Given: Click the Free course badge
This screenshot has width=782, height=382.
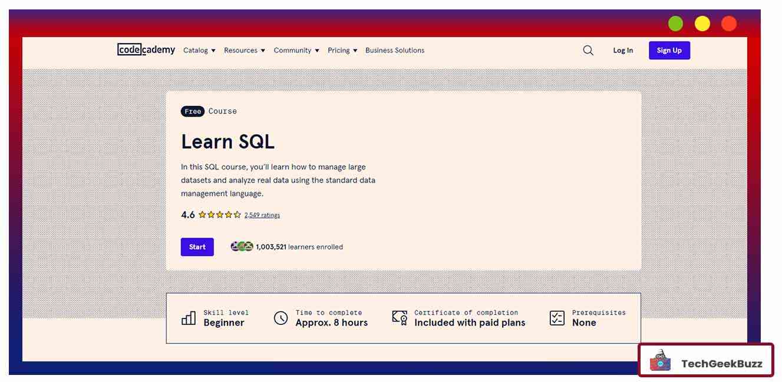Looking at the screenshot, I should (192, 111).
